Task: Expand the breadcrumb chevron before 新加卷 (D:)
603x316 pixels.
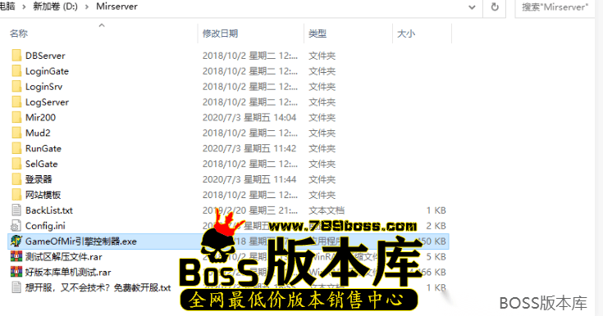Action: tap(24, 7)
